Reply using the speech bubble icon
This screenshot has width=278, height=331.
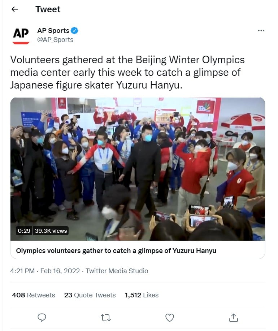pyautogui.click(x=42, y=317)
